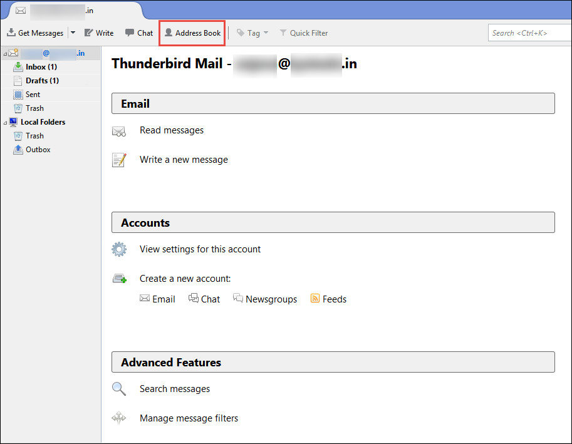The height and width of the screenshot is (444, 572).
Task: Click Manage message filters
Action: pyautogui.click(x=189, y=418)
